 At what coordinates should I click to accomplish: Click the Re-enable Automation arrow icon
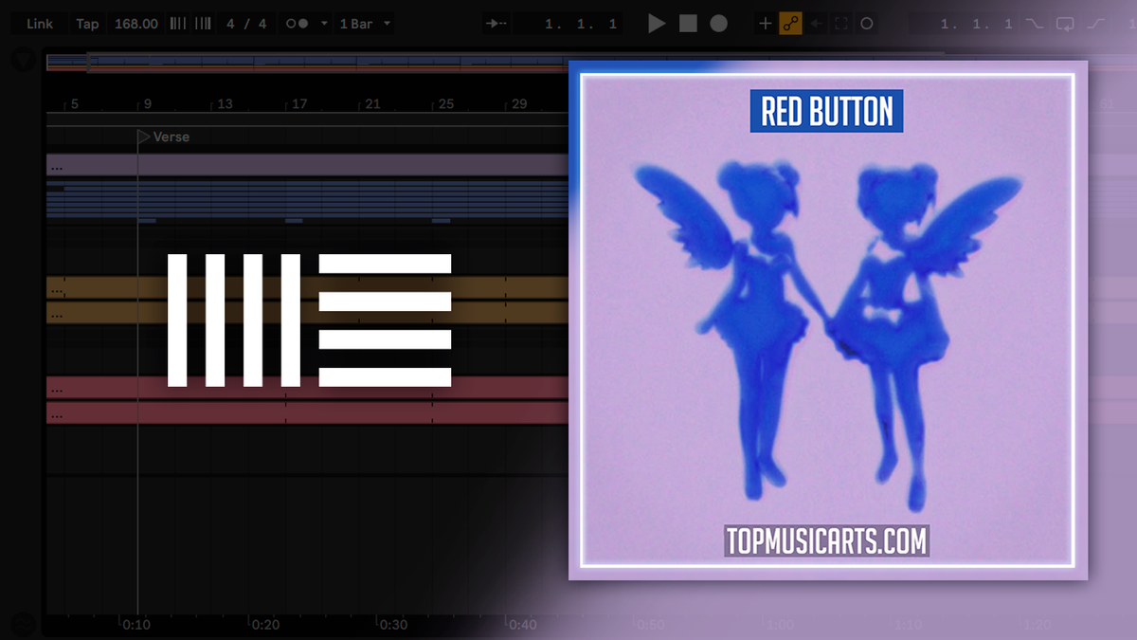pyautogui.click(x=816, y=24)
